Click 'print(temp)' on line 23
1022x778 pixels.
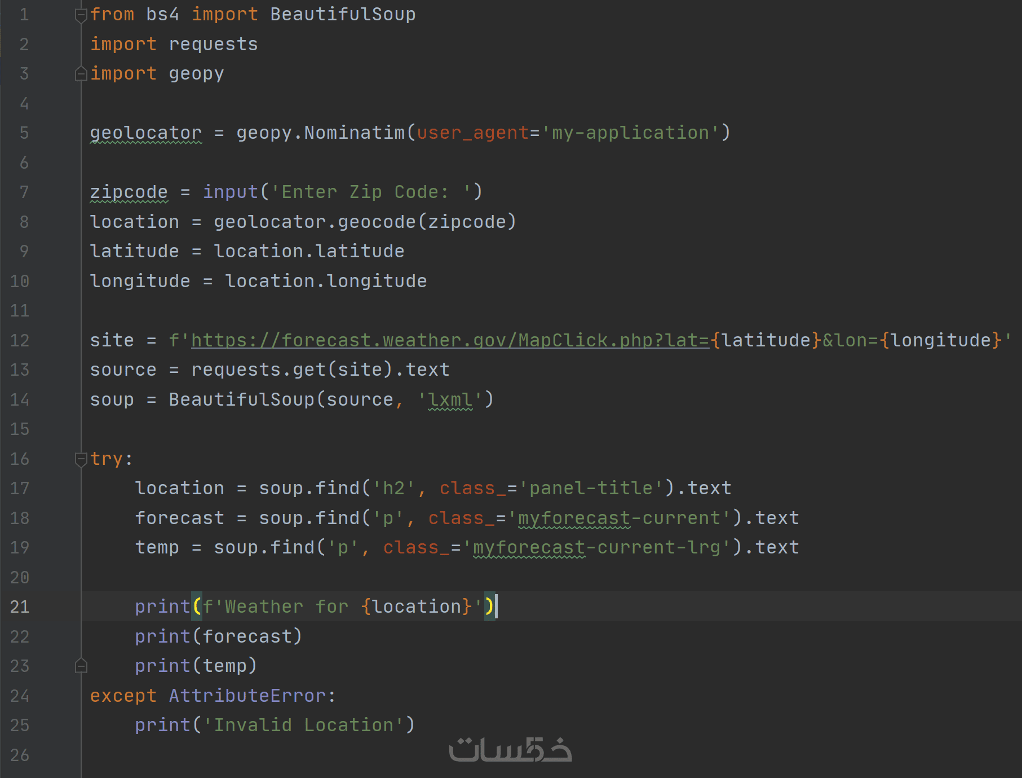click(197, 666)
